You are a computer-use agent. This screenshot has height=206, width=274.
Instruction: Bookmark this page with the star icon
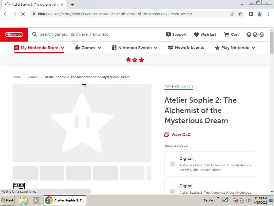(240, 14)
